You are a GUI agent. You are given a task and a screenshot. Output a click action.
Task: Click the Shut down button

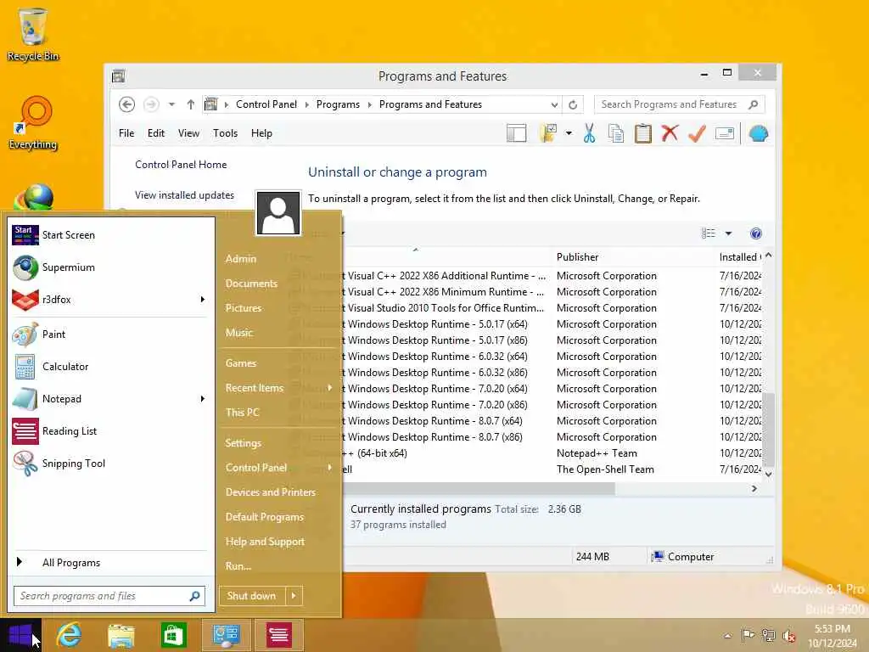pos(251,596)
